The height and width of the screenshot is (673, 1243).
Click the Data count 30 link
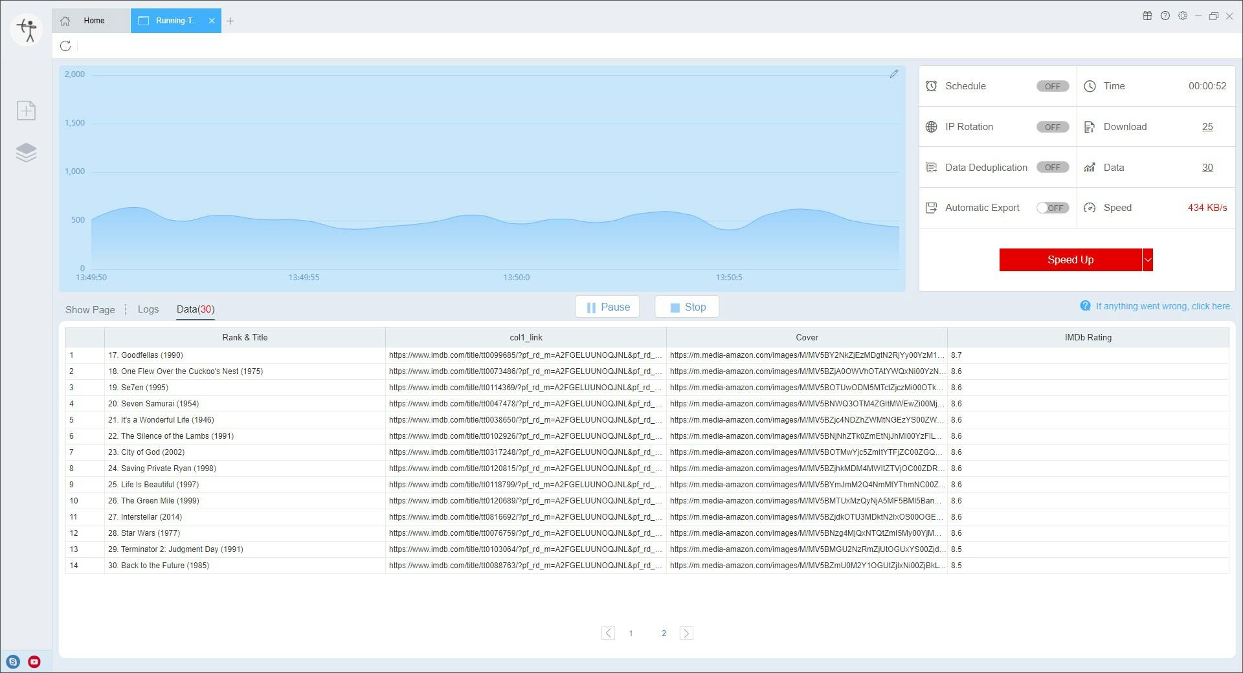[1207, 168]
